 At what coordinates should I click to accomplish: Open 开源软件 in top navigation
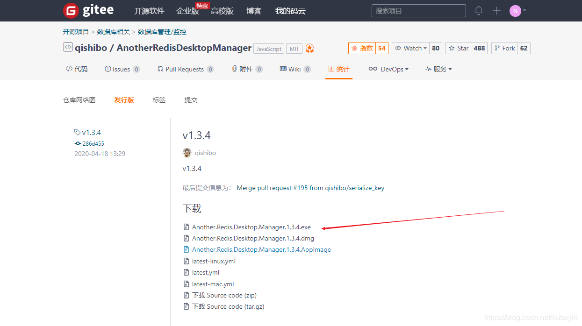(149, 11)
